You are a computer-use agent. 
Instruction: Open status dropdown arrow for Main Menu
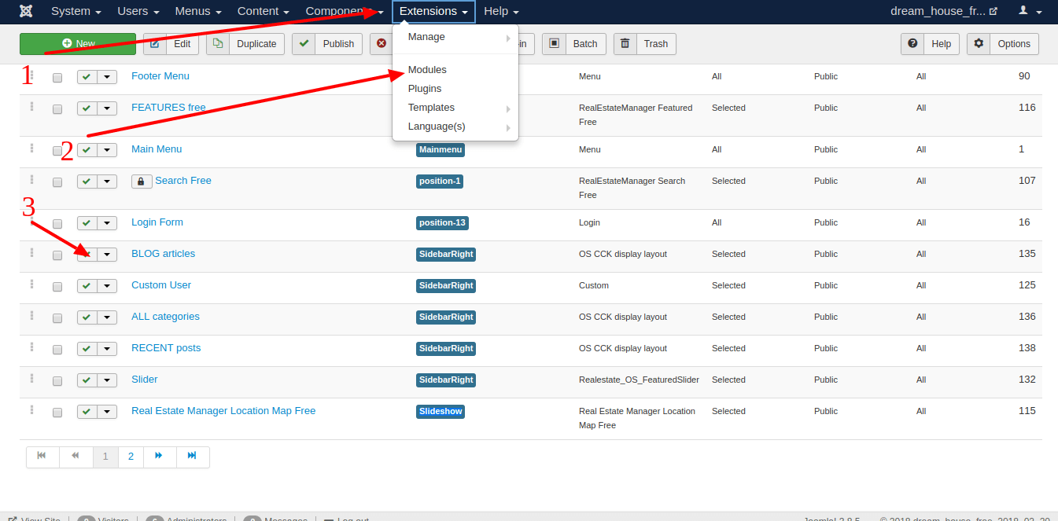(107, 150)
